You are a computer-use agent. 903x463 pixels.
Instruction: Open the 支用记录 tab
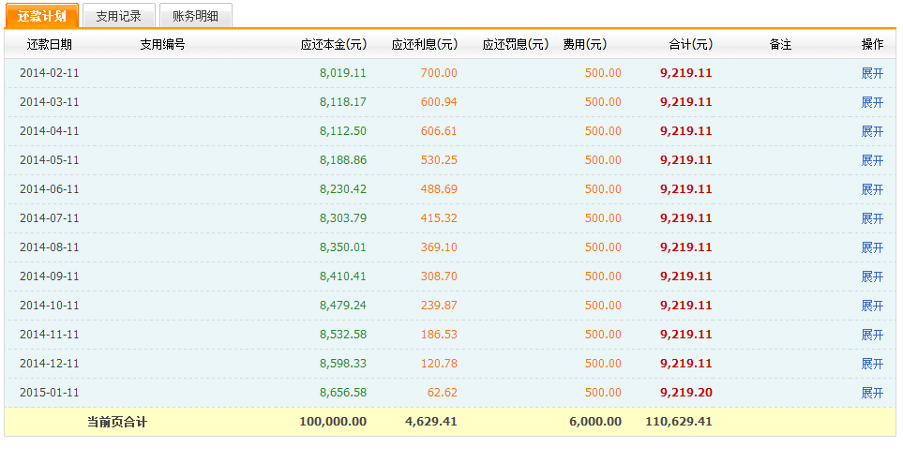(x=119, y=16)
